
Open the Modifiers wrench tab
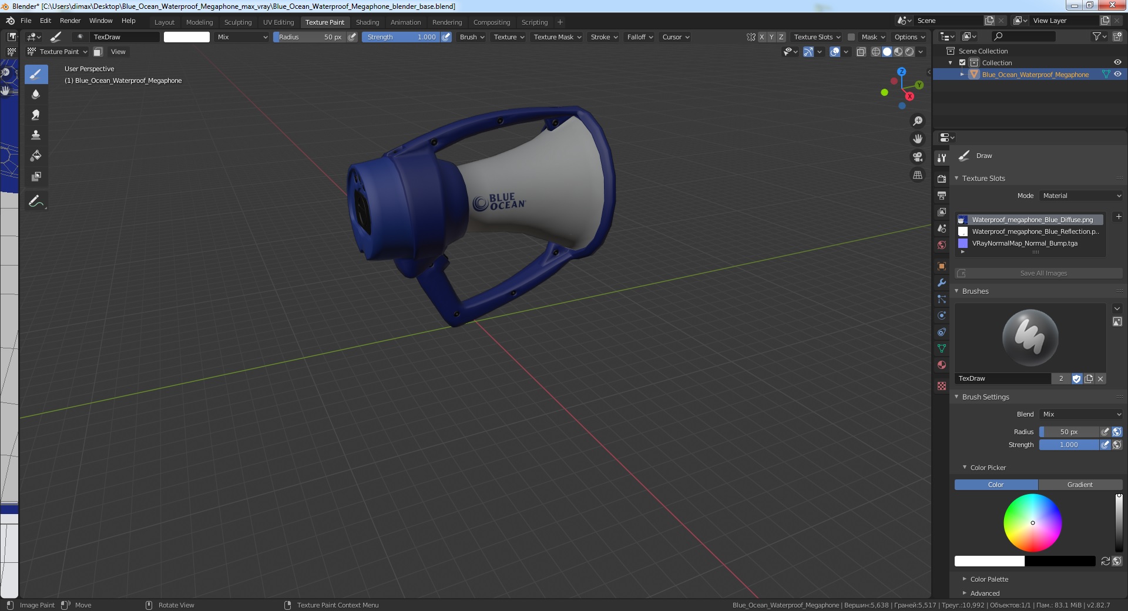pos(942,283)
